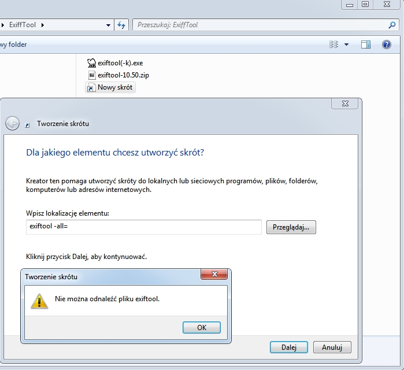The height and width of the screenshot is (370, 404).
Task: Open Help with the blue question icon
Action: [387, 45]
